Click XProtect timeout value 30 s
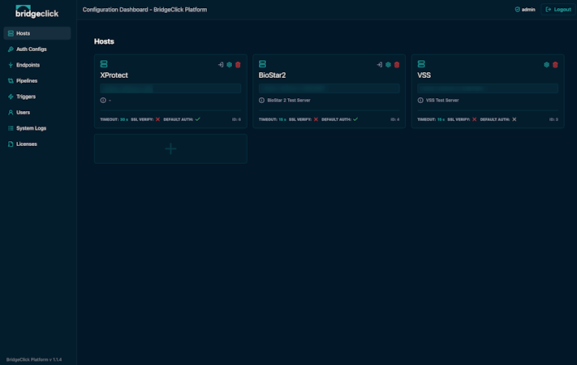 124,119
